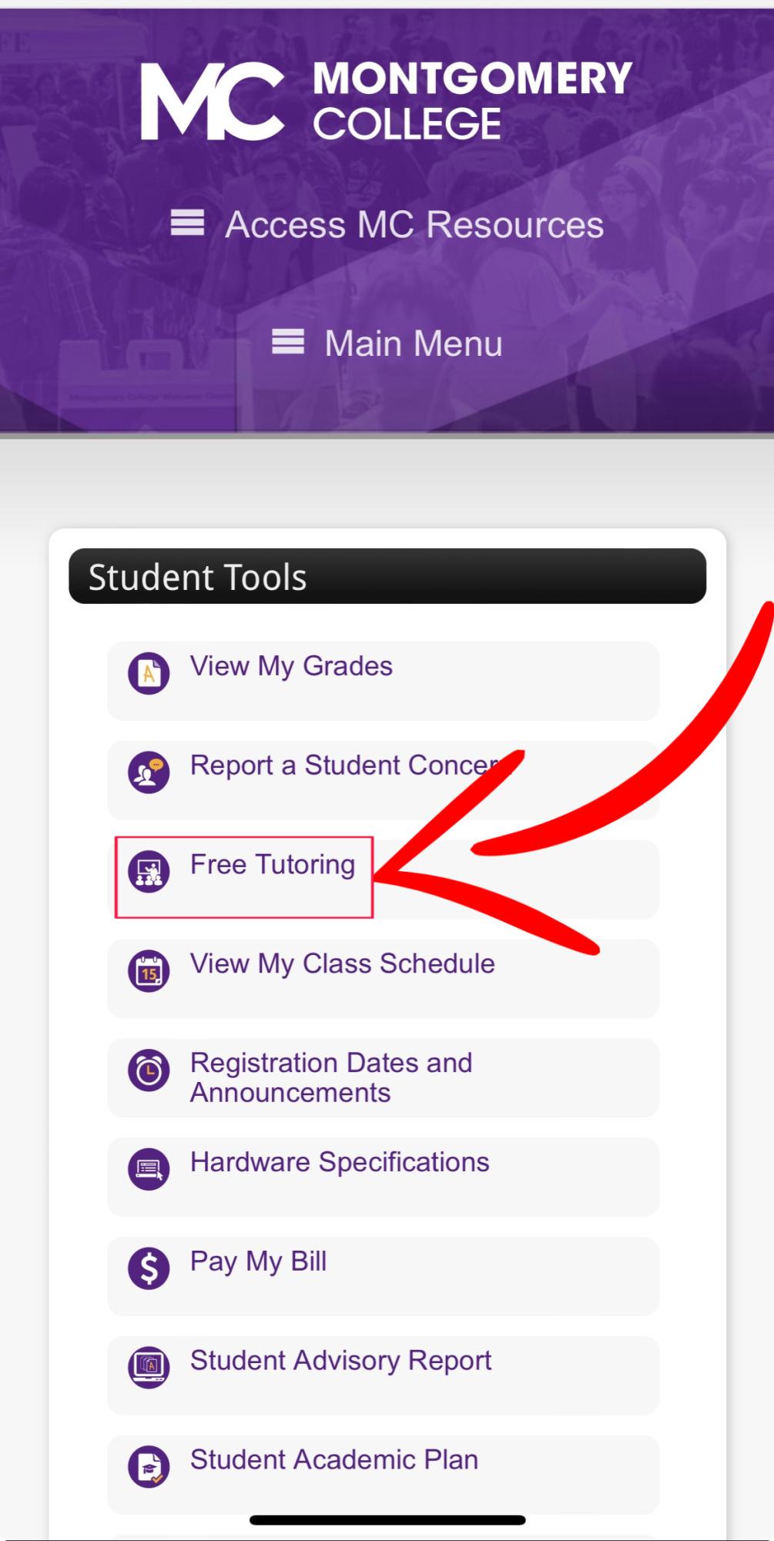Click the Montgomery College logo
Screen dimensions: 774x1541
coord(386,101)
